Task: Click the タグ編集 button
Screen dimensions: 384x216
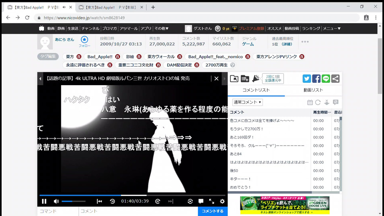Action: (48, 56)
